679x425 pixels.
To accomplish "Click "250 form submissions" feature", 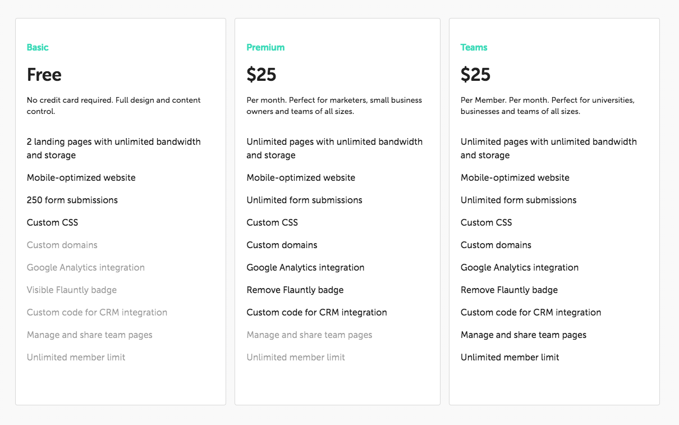I will (x=72, y=200).
